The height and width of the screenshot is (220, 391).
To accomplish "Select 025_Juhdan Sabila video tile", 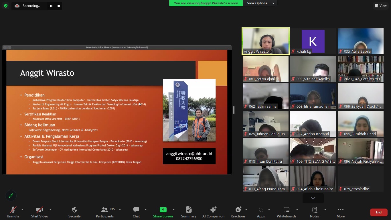I will (266, 124).
